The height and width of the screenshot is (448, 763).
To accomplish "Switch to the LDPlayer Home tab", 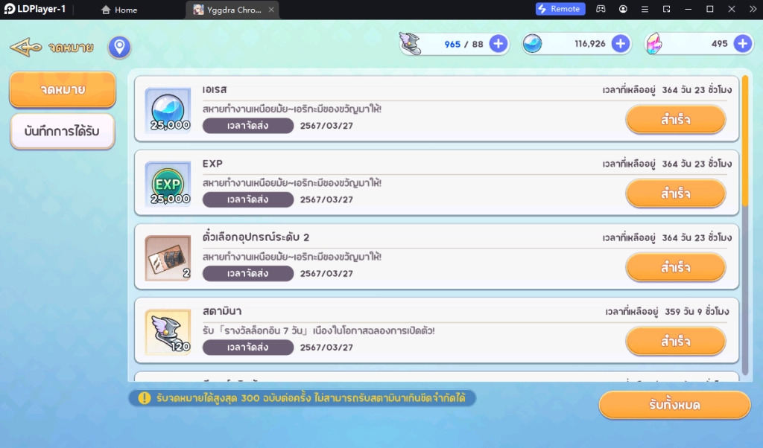I will (119, 10).
